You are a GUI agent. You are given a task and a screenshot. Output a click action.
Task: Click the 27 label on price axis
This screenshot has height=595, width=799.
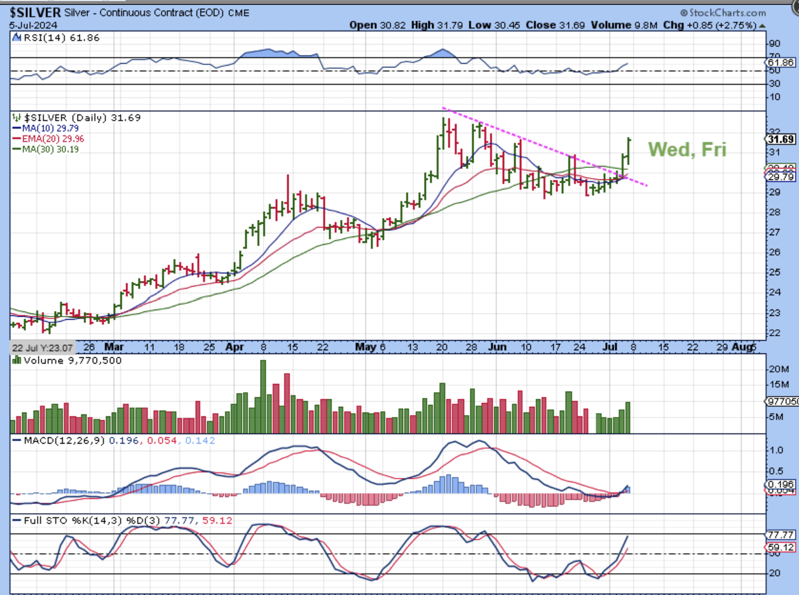[x=775, y=233]
